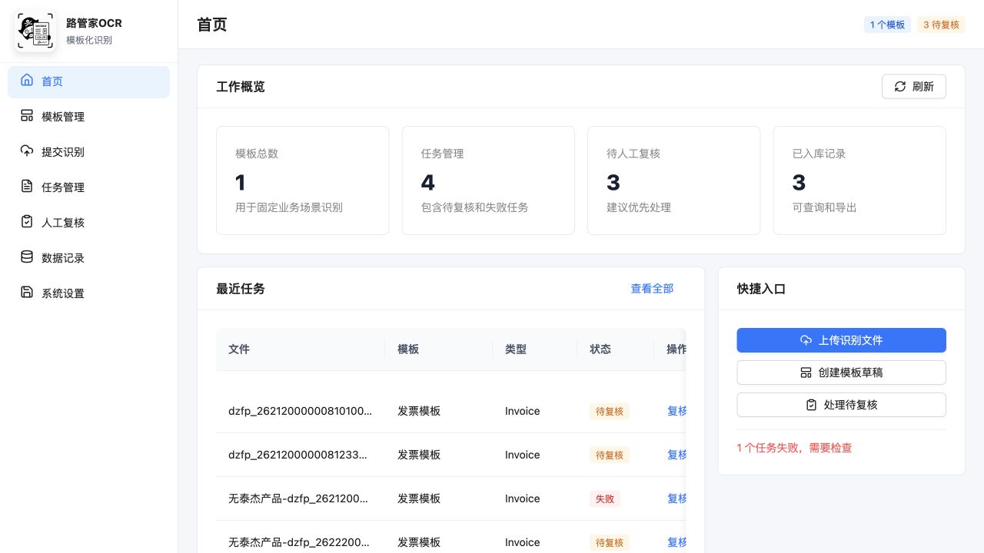Viewport: 984px width, 553px height.
Task: Open 首页 in the sidebar
Action: click(x=88, y=82)
